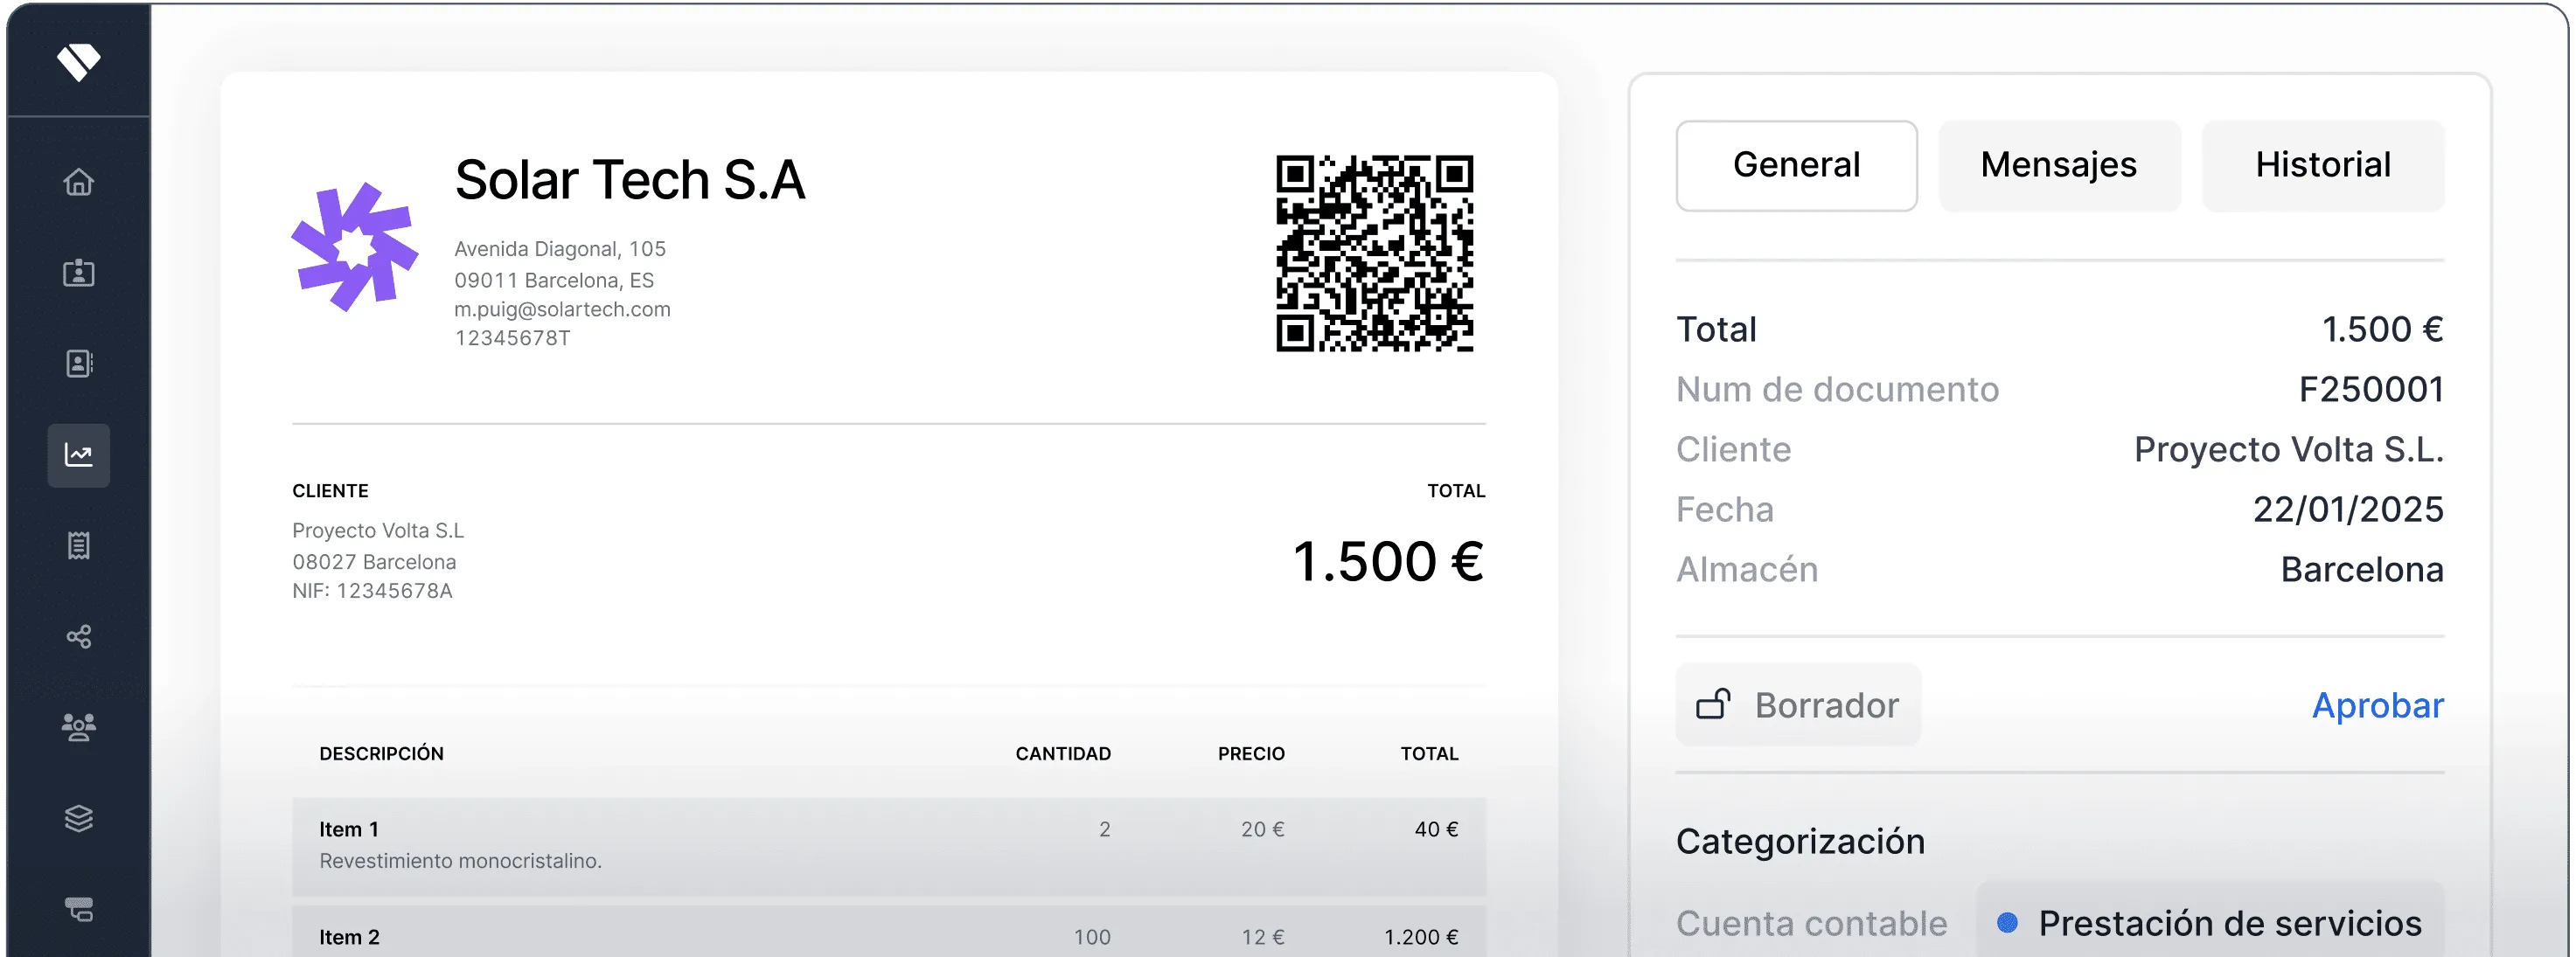Click the app logo in sidebar
This screenshot has width=2576, height=957.
click(x=78, y=62)
